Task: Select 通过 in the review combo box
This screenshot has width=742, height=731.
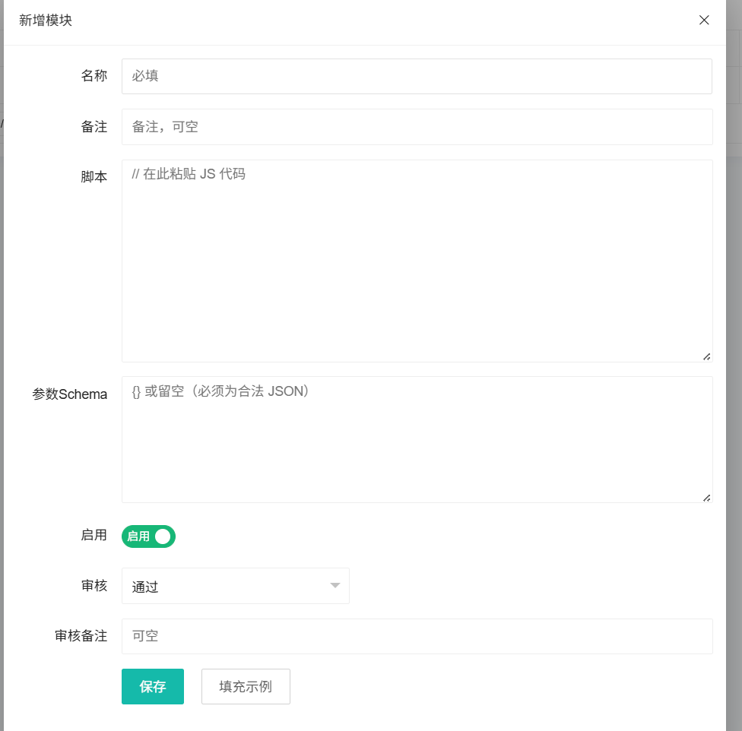Action: point(236,586)
